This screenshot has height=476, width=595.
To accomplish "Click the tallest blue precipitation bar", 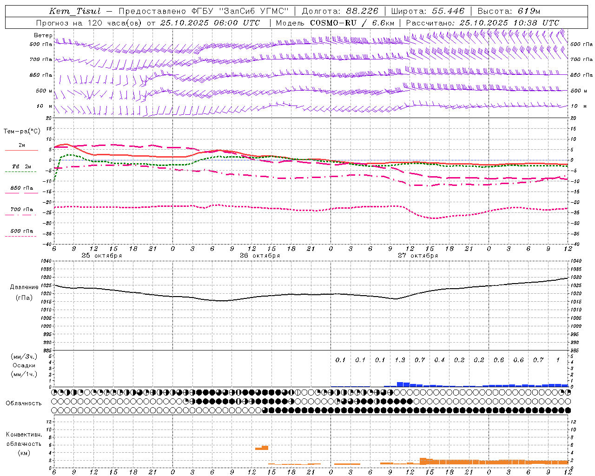I will 400,384.
